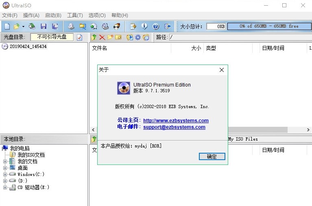Click the Compress ISO folder icon
The height and width of the screenshot is (206, 312).
[83, 26]
